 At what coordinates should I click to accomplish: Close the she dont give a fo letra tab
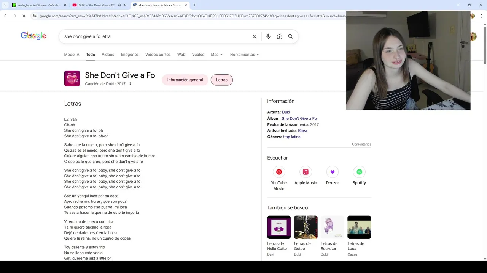click(x=186, y=5)
